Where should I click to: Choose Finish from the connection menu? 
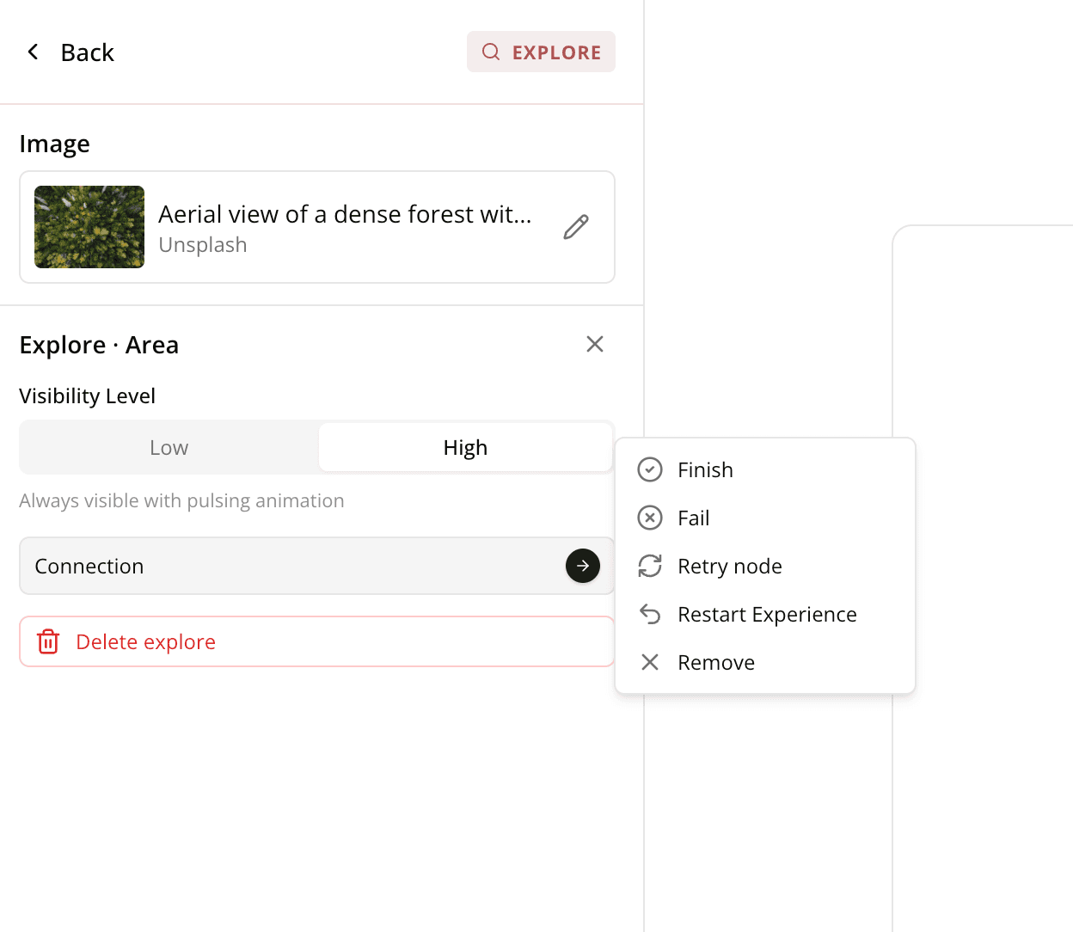(765, 469)
